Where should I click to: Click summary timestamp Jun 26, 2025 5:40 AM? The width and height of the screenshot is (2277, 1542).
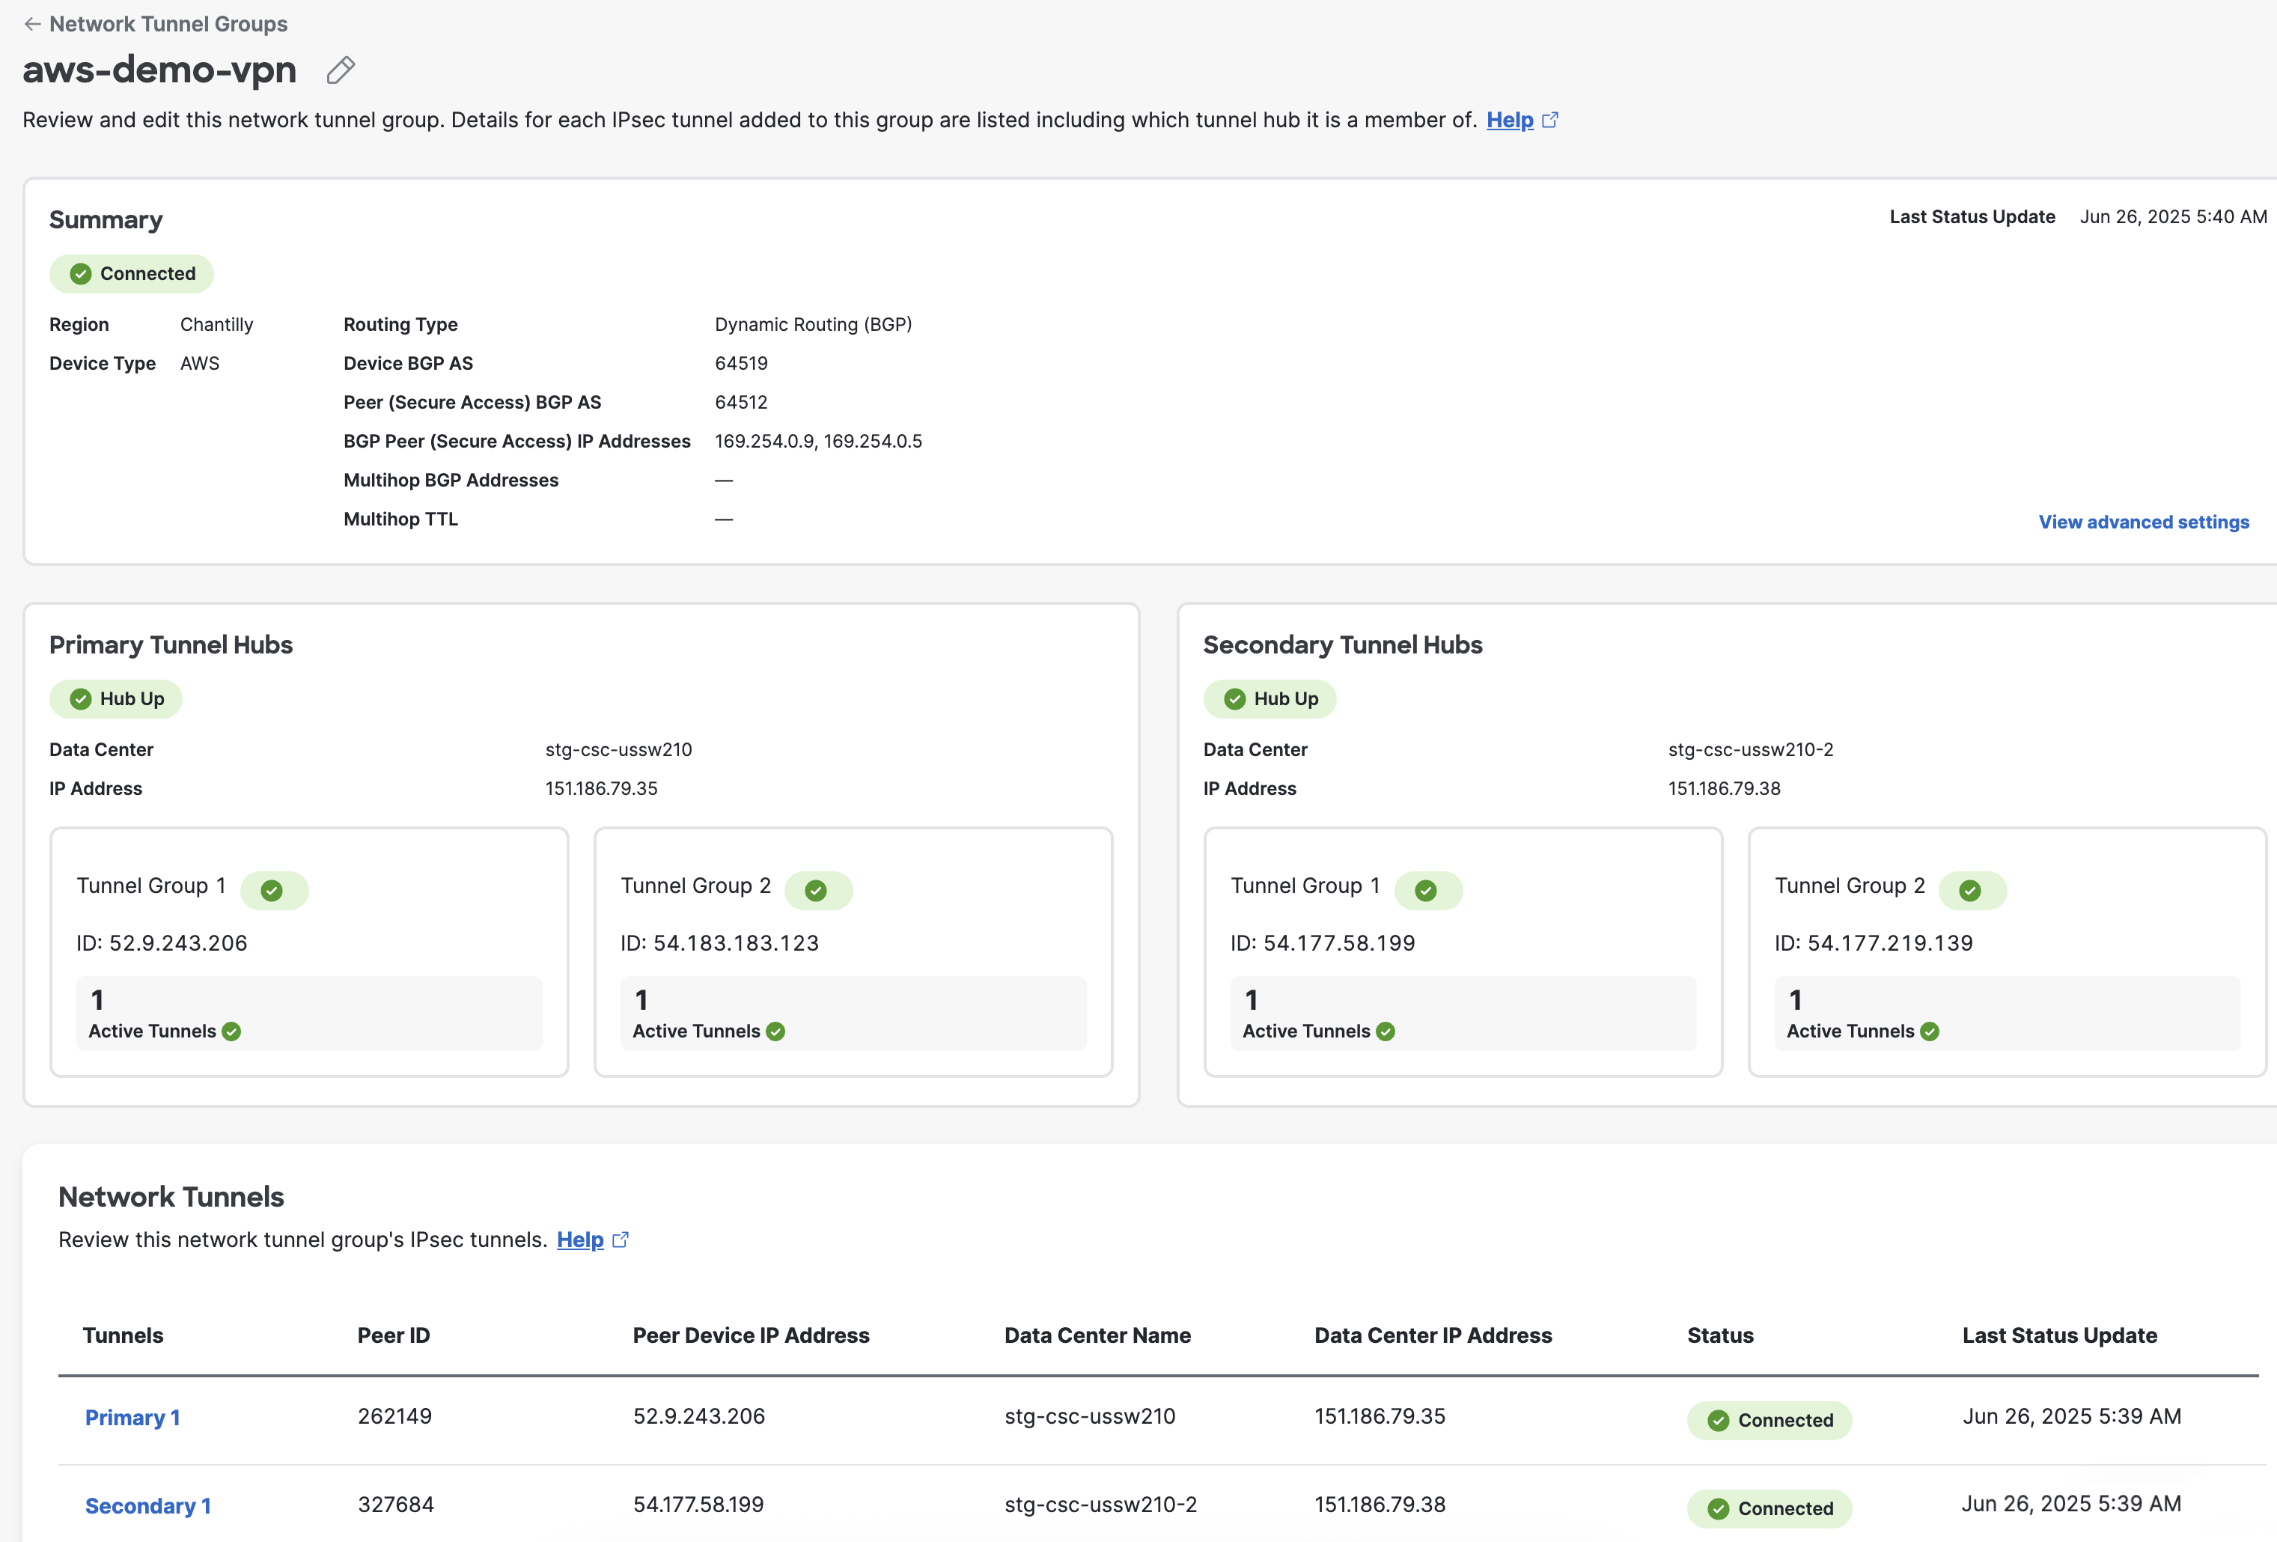(2173, 216)
